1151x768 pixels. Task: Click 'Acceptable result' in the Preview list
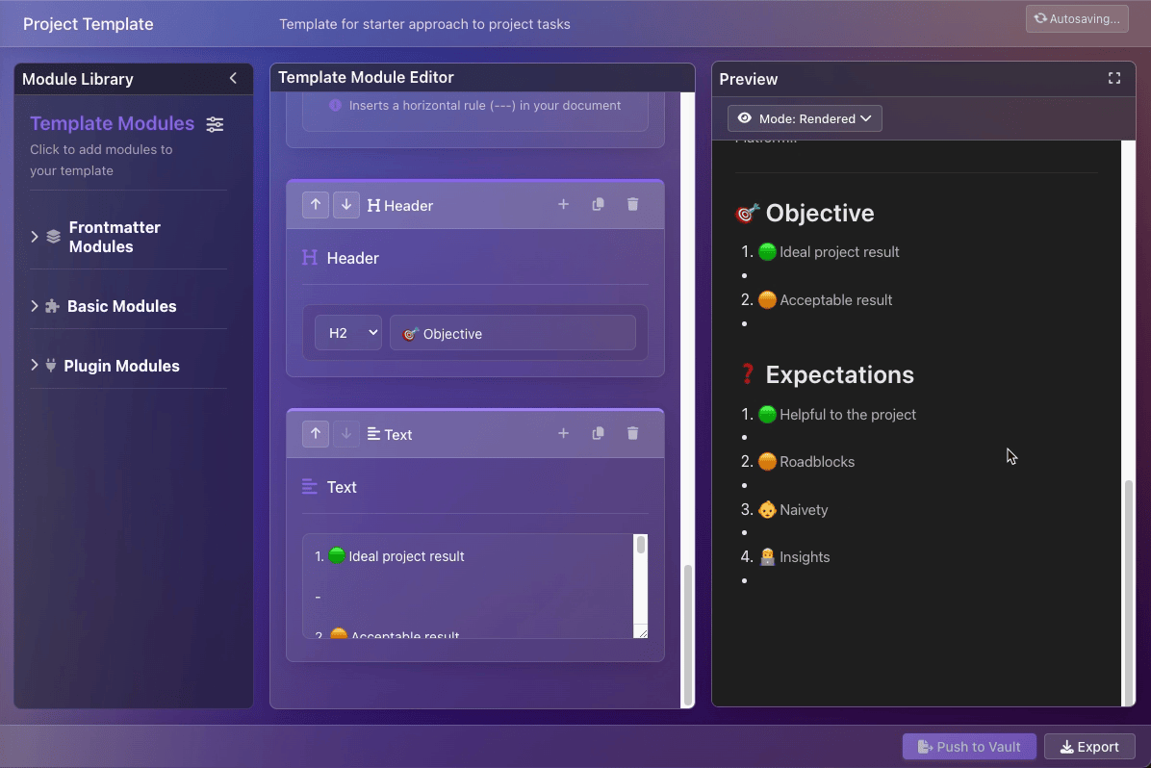tap(836, 299)
